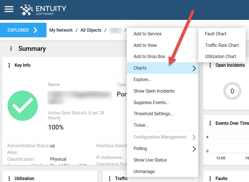Click the open incidents count ring
This screenshot has width=249, height=182.
point(232,91)
